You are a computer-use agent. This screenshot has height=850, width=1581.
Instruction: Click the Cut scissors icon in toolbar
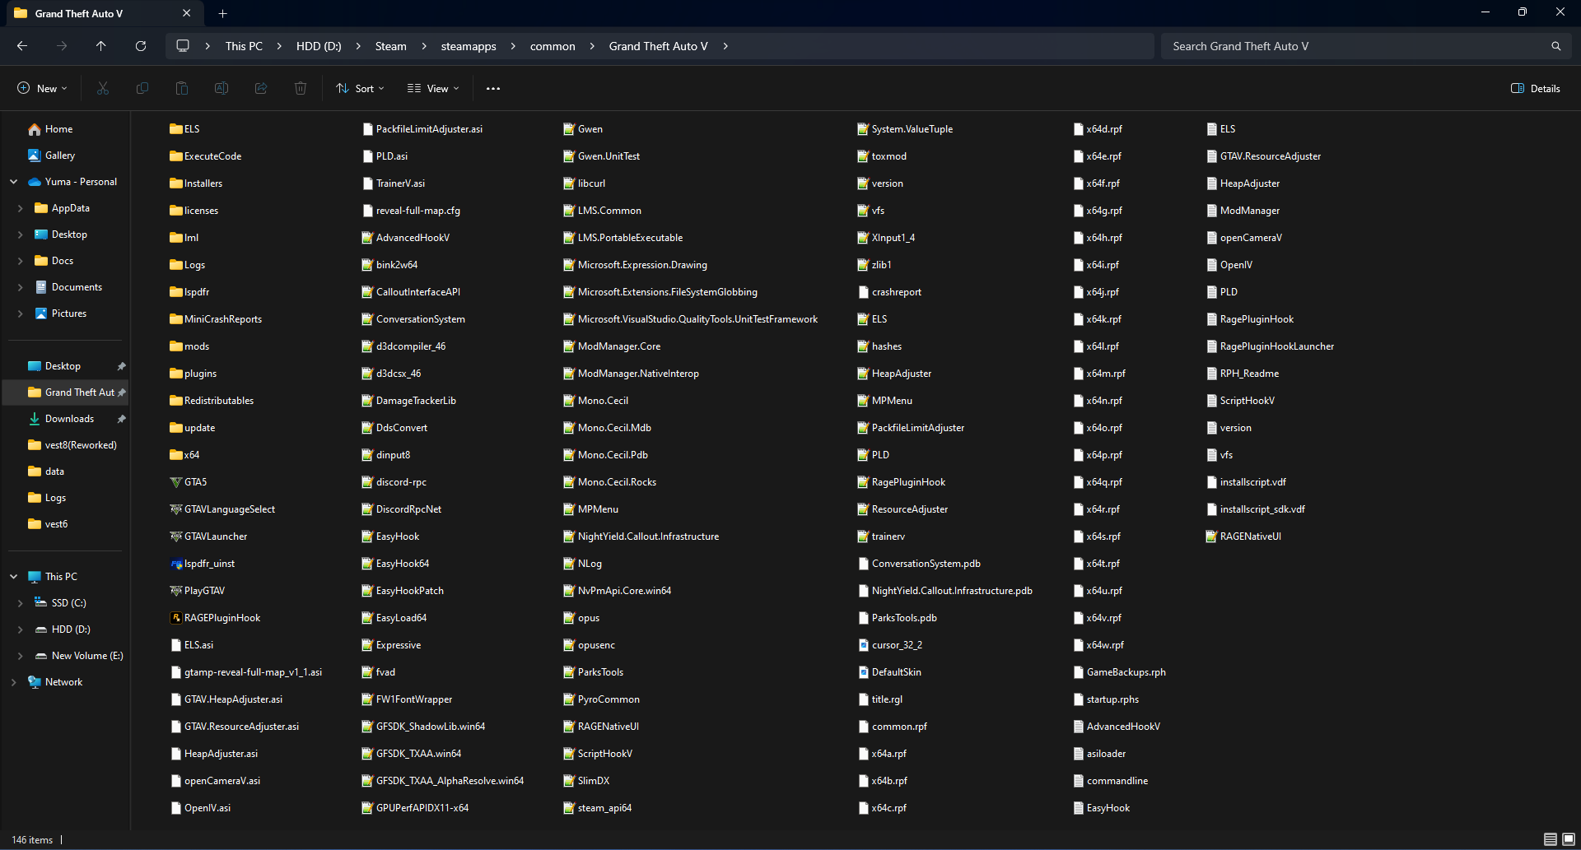tap(103, 88)
